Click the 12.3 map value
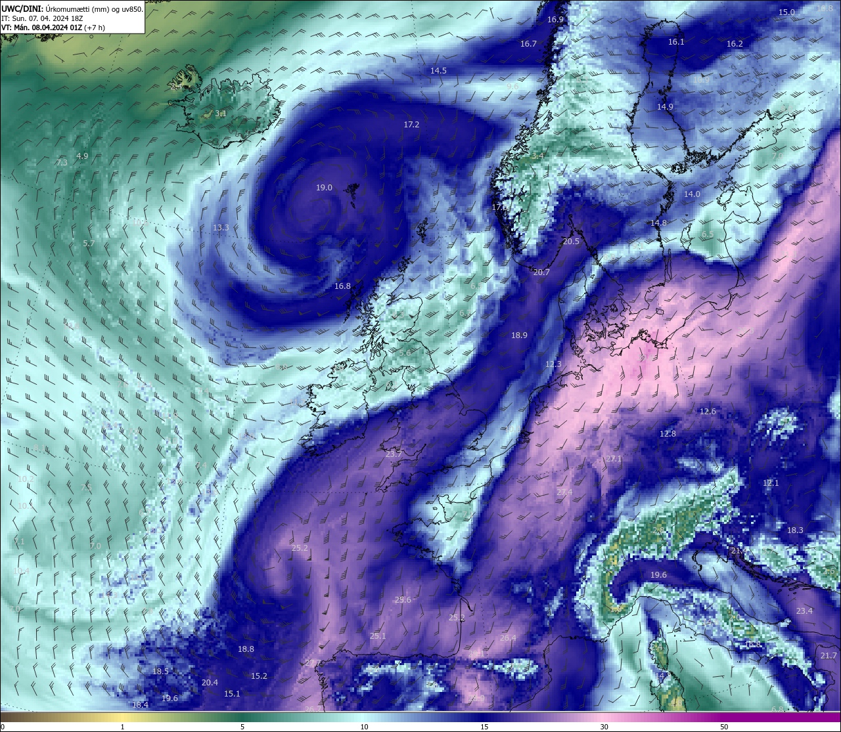Image resolution: width=841 pixels, height=732 pixels. tap(553, 364)
